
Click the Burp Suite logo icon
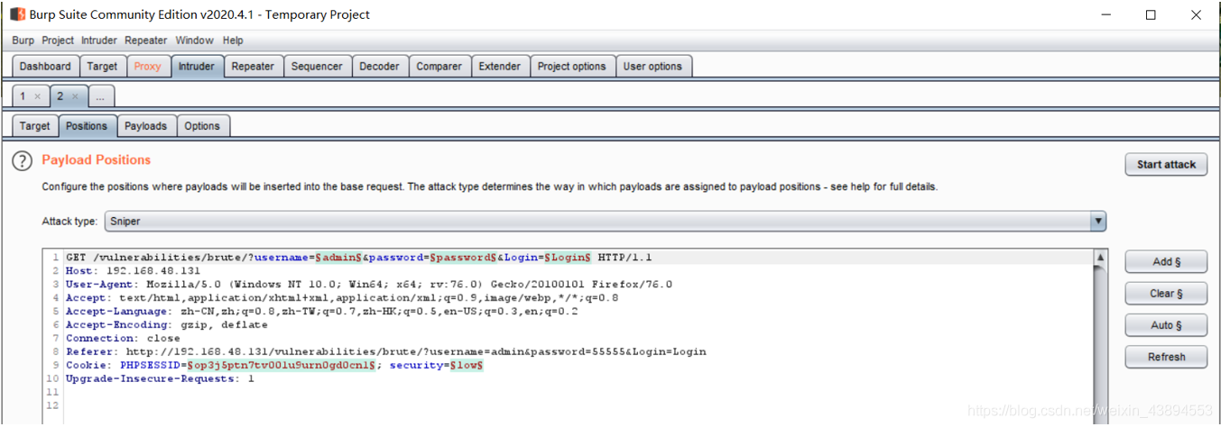point(17,14)
